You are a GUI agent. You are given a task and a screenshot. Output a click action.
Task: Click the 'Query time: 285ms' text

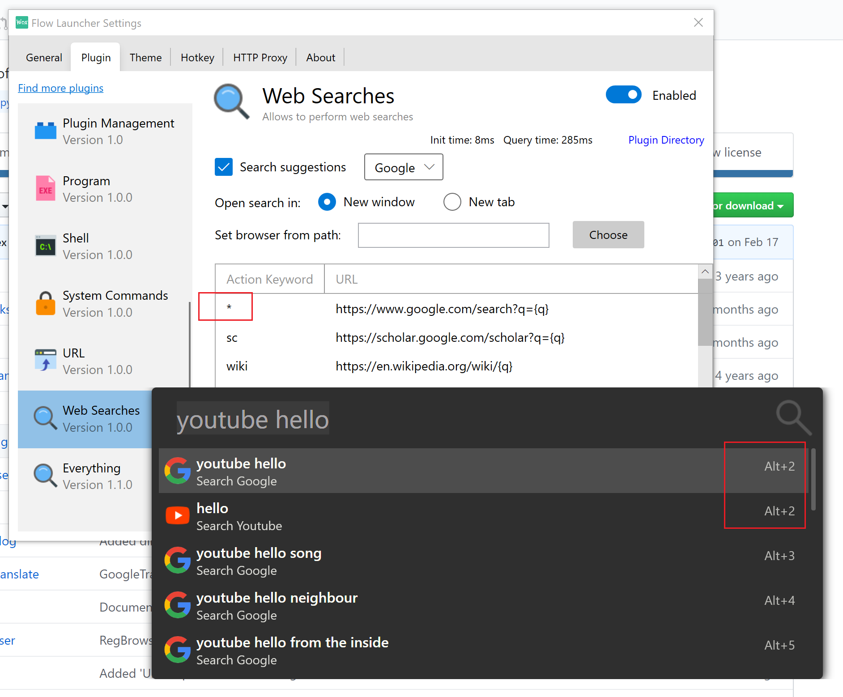pos(548,140)
